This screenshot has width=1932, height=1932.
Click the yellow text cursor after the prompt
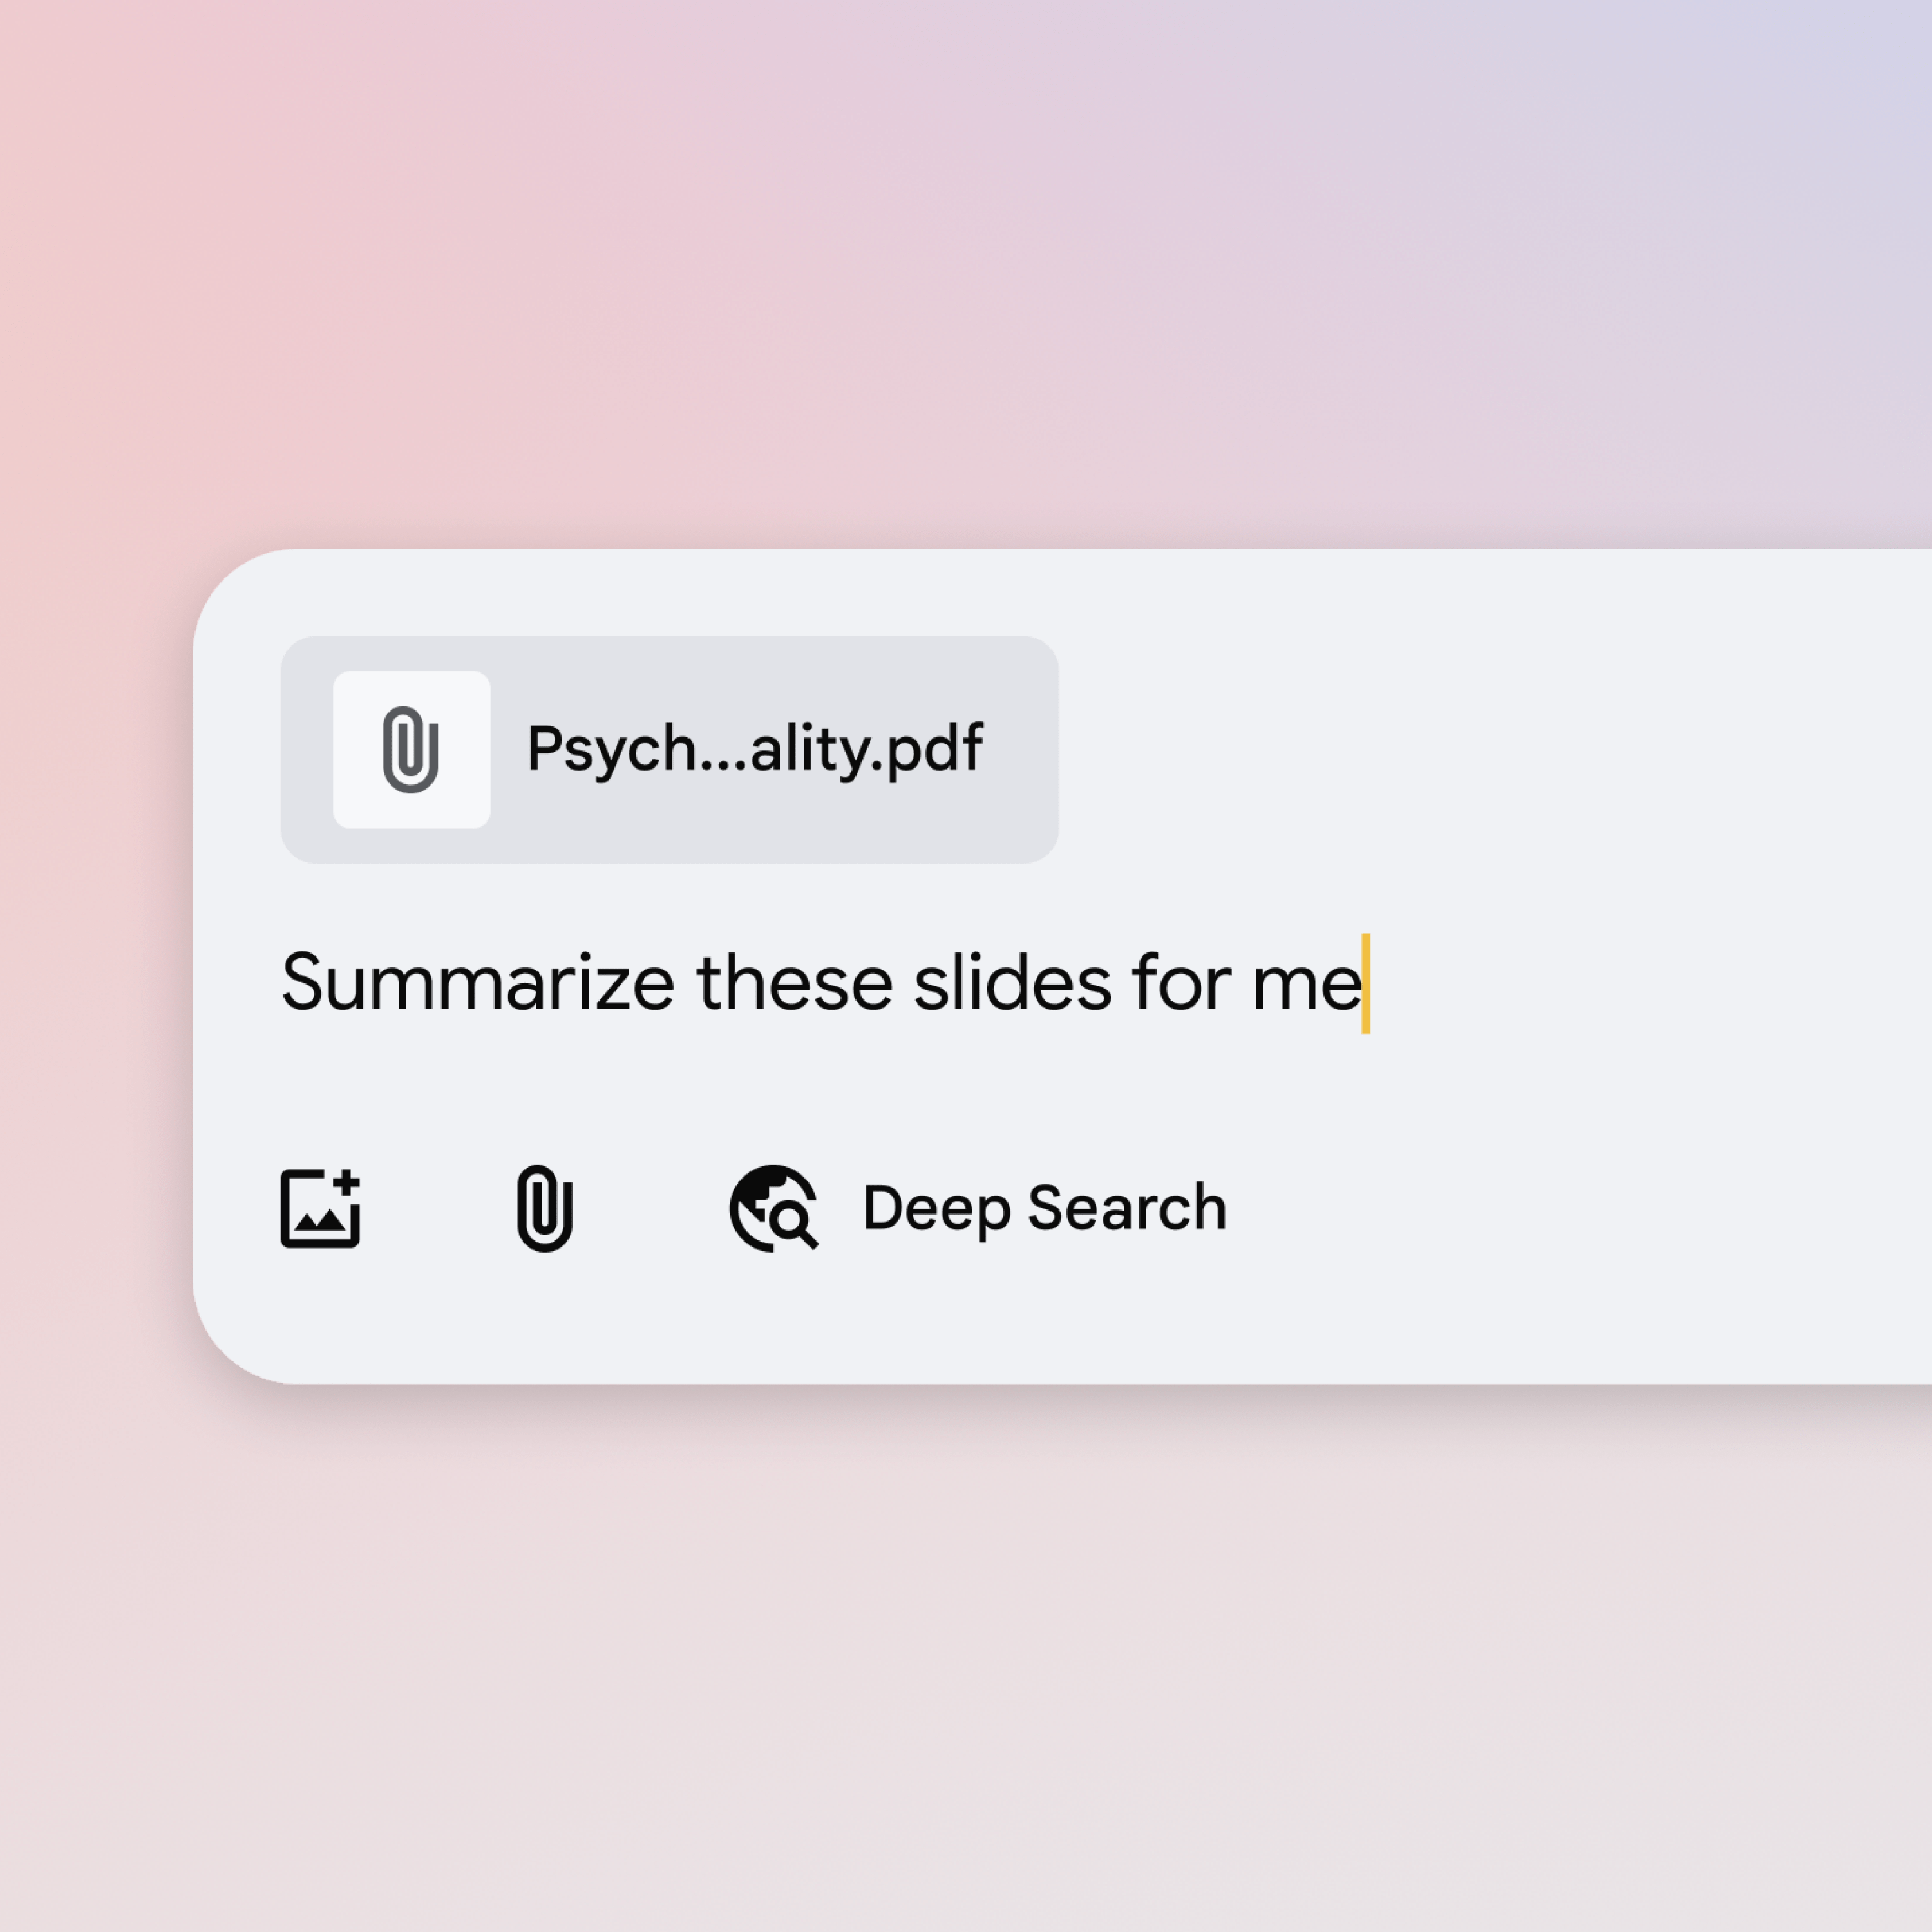[1366, 984]
